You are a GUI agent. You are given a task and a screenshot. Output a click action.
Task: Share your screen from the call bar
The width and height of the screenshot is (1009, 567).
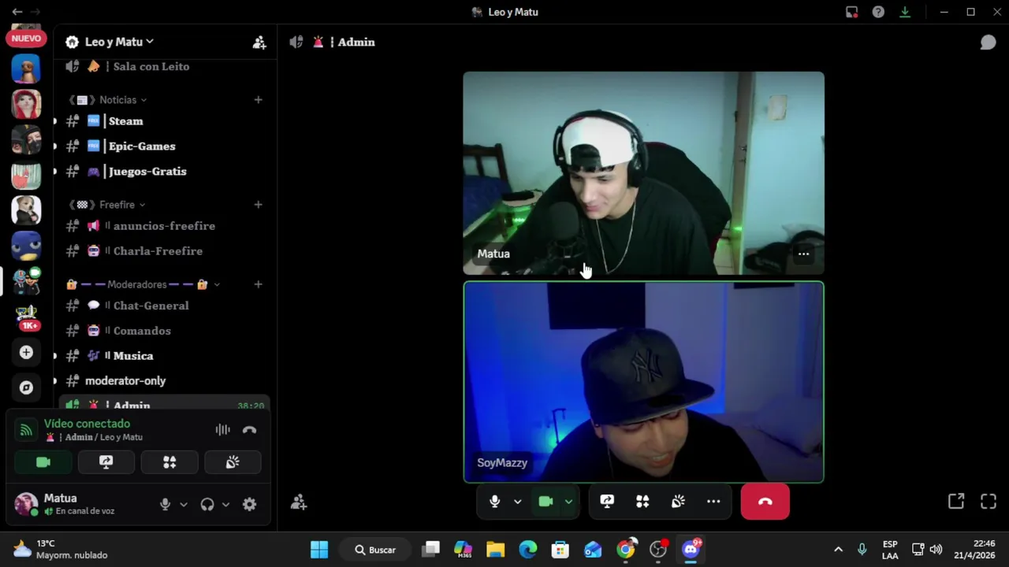[607, 502]
